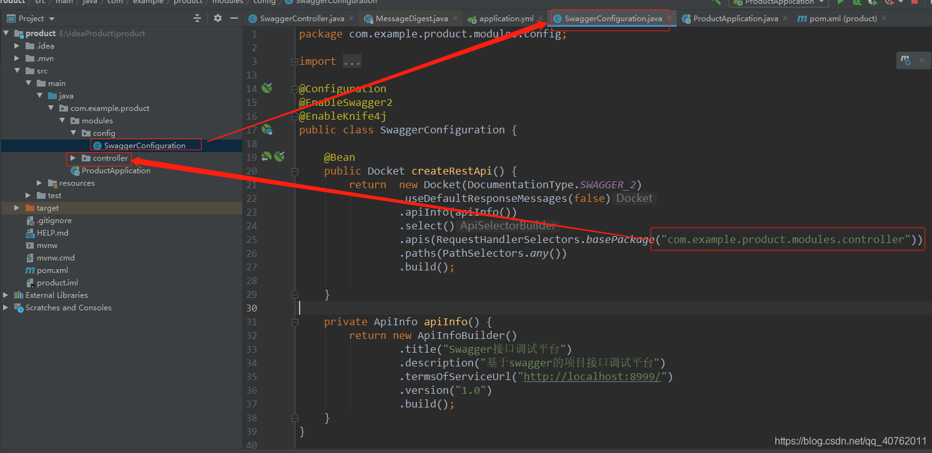Expand the .mvn folder
The width and height of the screenshot is (932, 453).
17,59
